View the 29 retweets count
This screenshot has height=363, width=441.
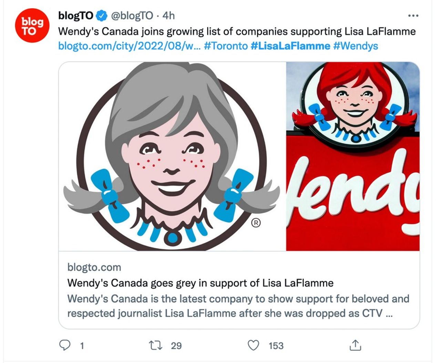tap(176, 346)
